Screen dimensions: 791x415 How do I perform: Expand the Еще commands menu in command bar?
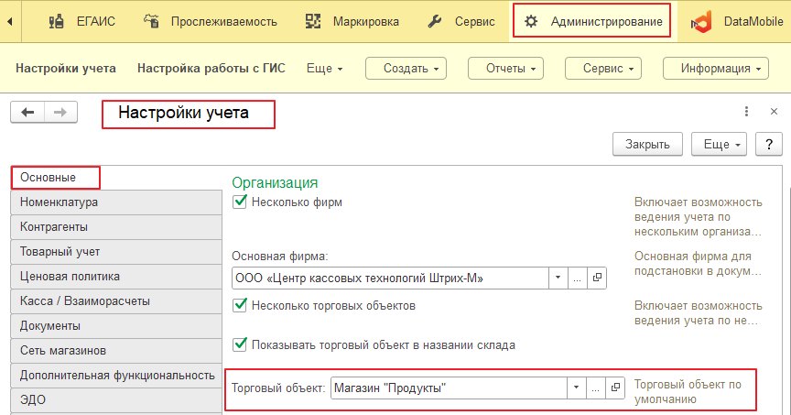(x=324, y=68)
